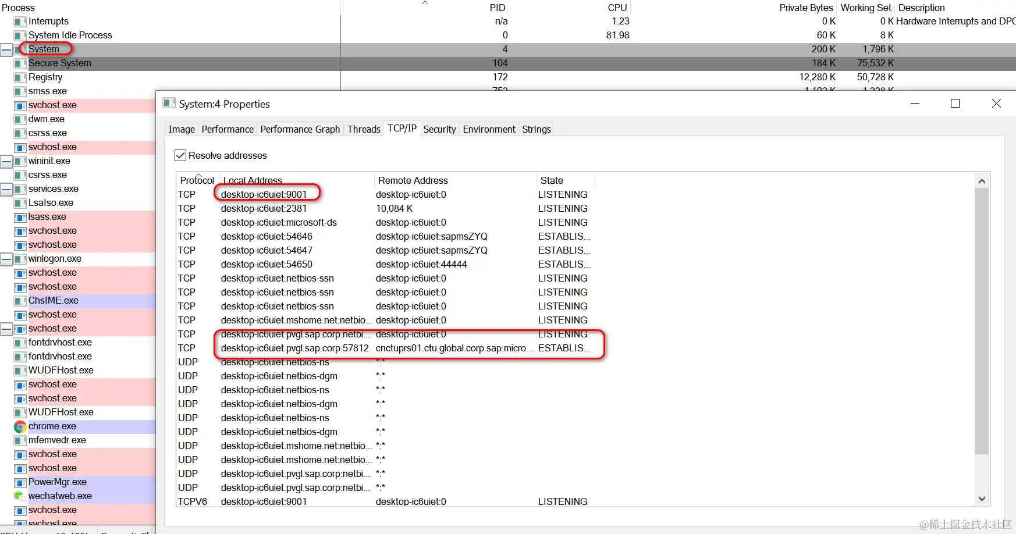Sort by Working Set column header

point(866,8)
